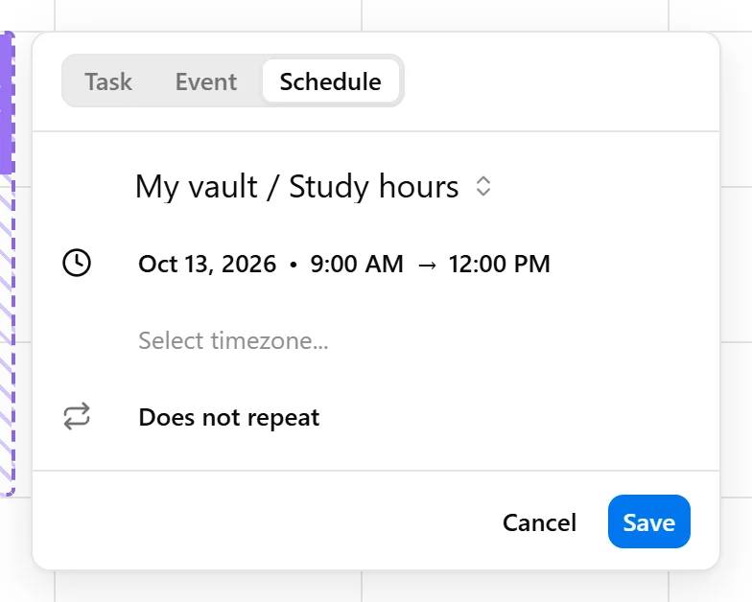Open the Select timezone field
752x602 pixels.
coord(233,340)
